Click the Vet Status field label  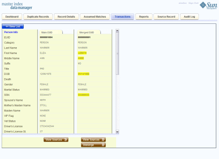coord(10,121)
